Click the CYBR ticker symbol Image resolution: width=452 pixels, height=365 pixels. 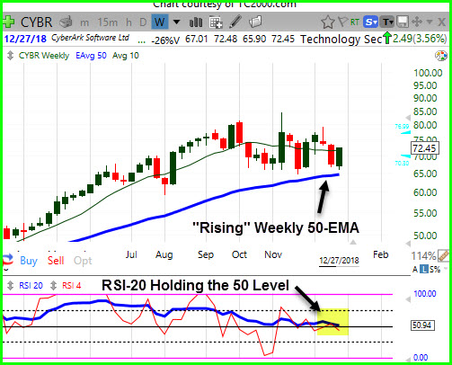[36, 22]
